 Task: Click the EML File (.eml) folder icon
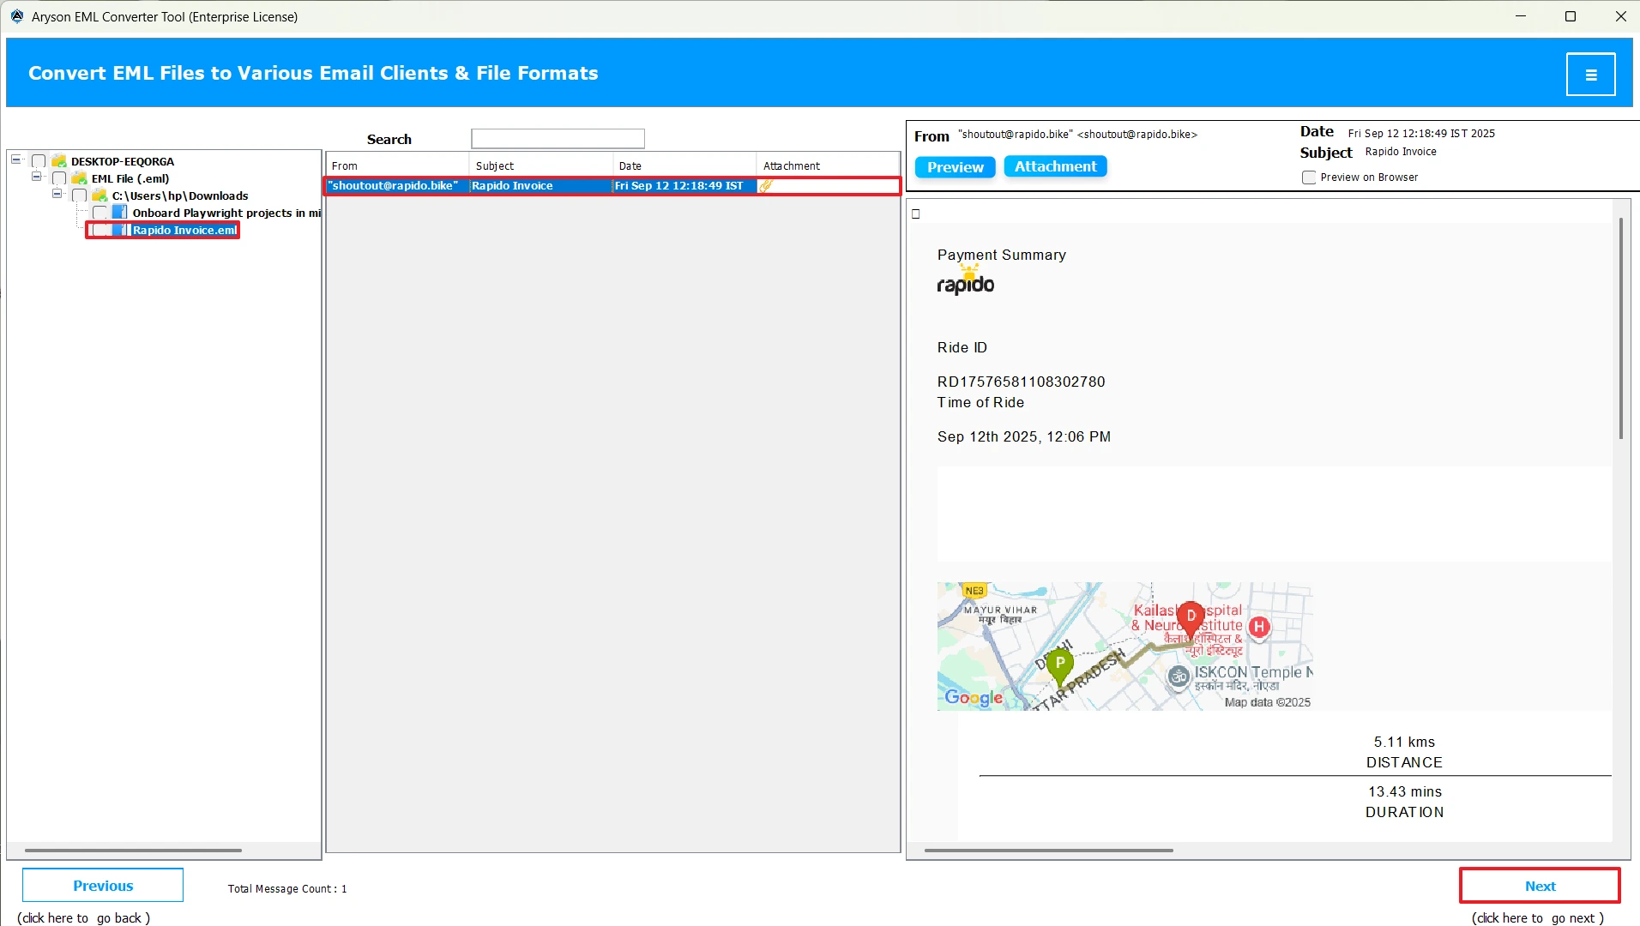point(79,178)
